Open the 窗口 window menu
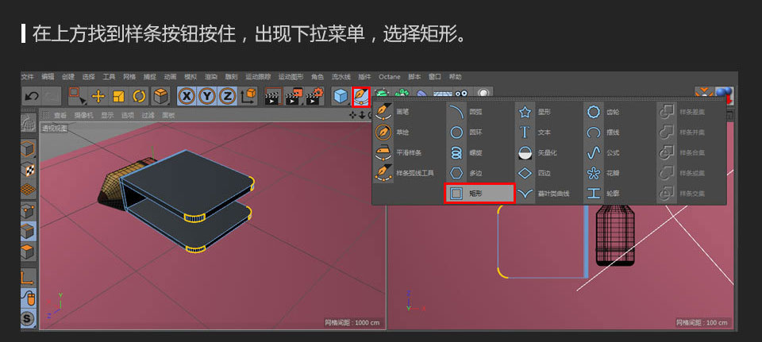This screenshot has height=342, width=762. click(x=434, y=77)
